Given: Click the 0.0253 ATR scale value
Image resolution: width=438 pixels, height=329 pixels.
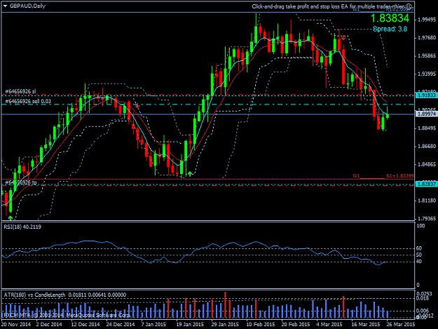Looking at the screenshot, I should 424,294.
